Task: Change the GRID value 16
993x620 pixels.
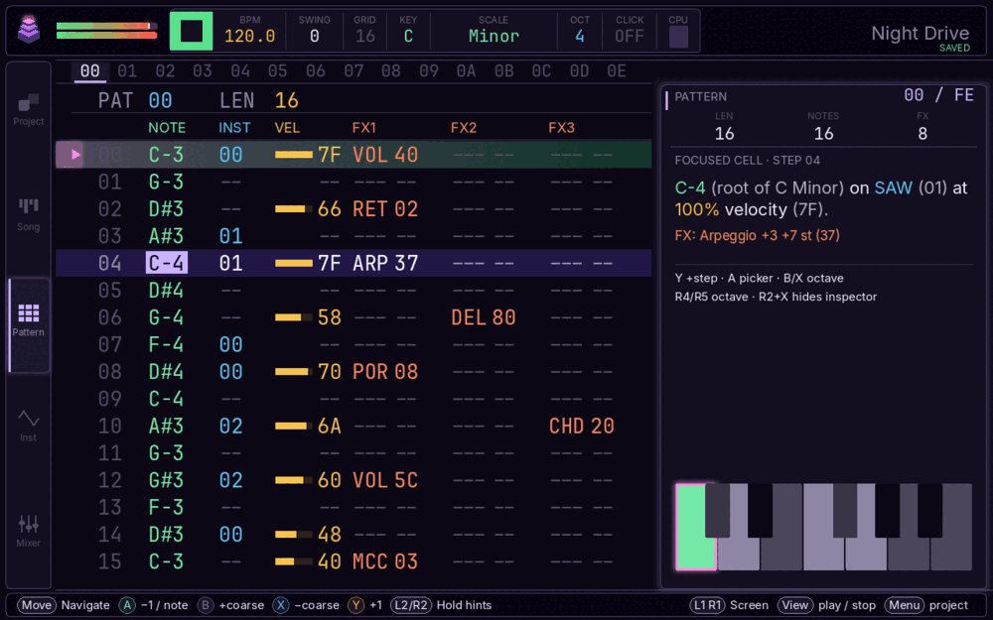Action: click(364, 36)
